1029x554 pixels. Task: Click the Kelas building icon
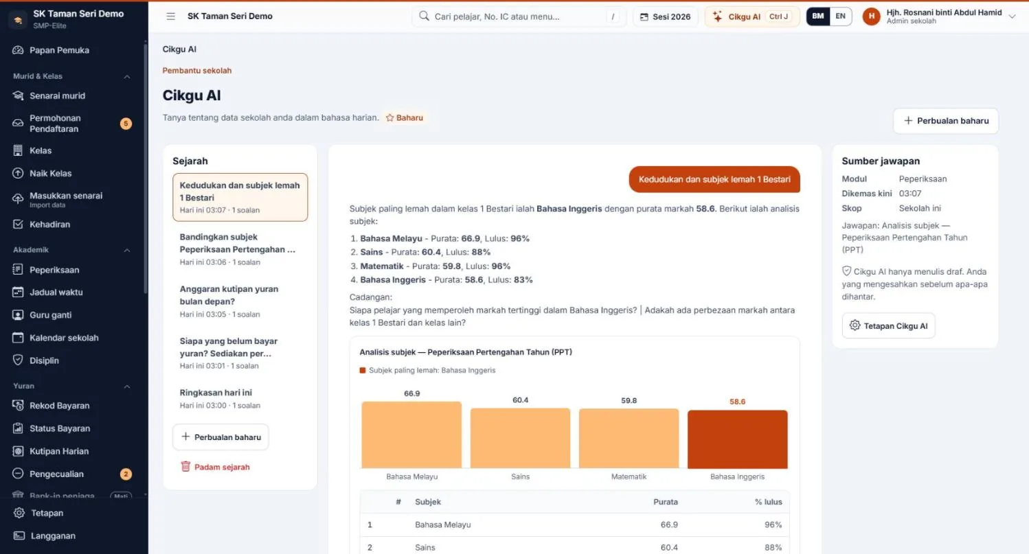pos(19,150)
